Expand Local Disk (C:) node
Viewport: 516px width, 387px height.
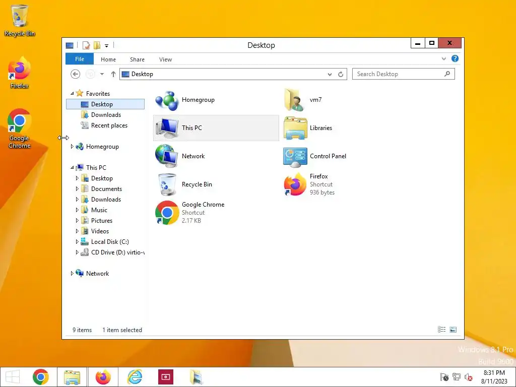[77, 242]
